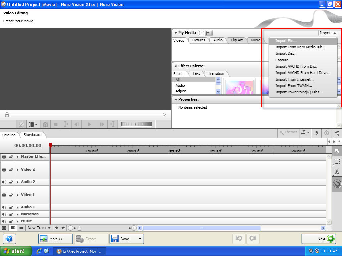The image size is (342, 256).
Task: Zoom in timeline with plus button
Action: click(x=134, y=228)
